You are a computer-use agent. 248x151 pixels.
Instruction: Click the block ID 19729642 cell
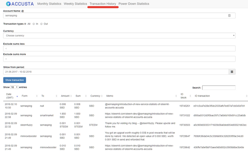point(184,148)
